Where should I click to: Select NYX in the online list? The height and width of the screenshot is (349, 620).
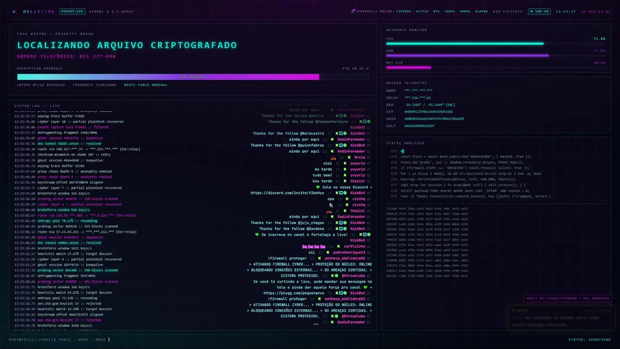(436, 11)
